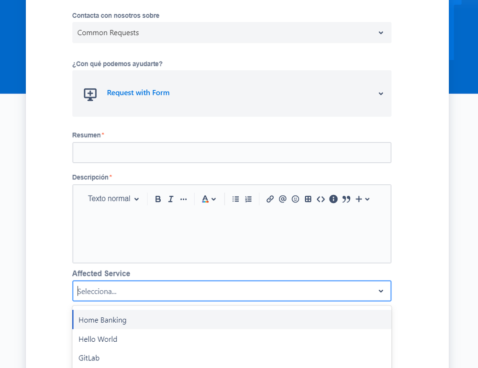The image size is (478, 368).
Task: Toggle bold formatting in the description editor
Action: point(158,199)
